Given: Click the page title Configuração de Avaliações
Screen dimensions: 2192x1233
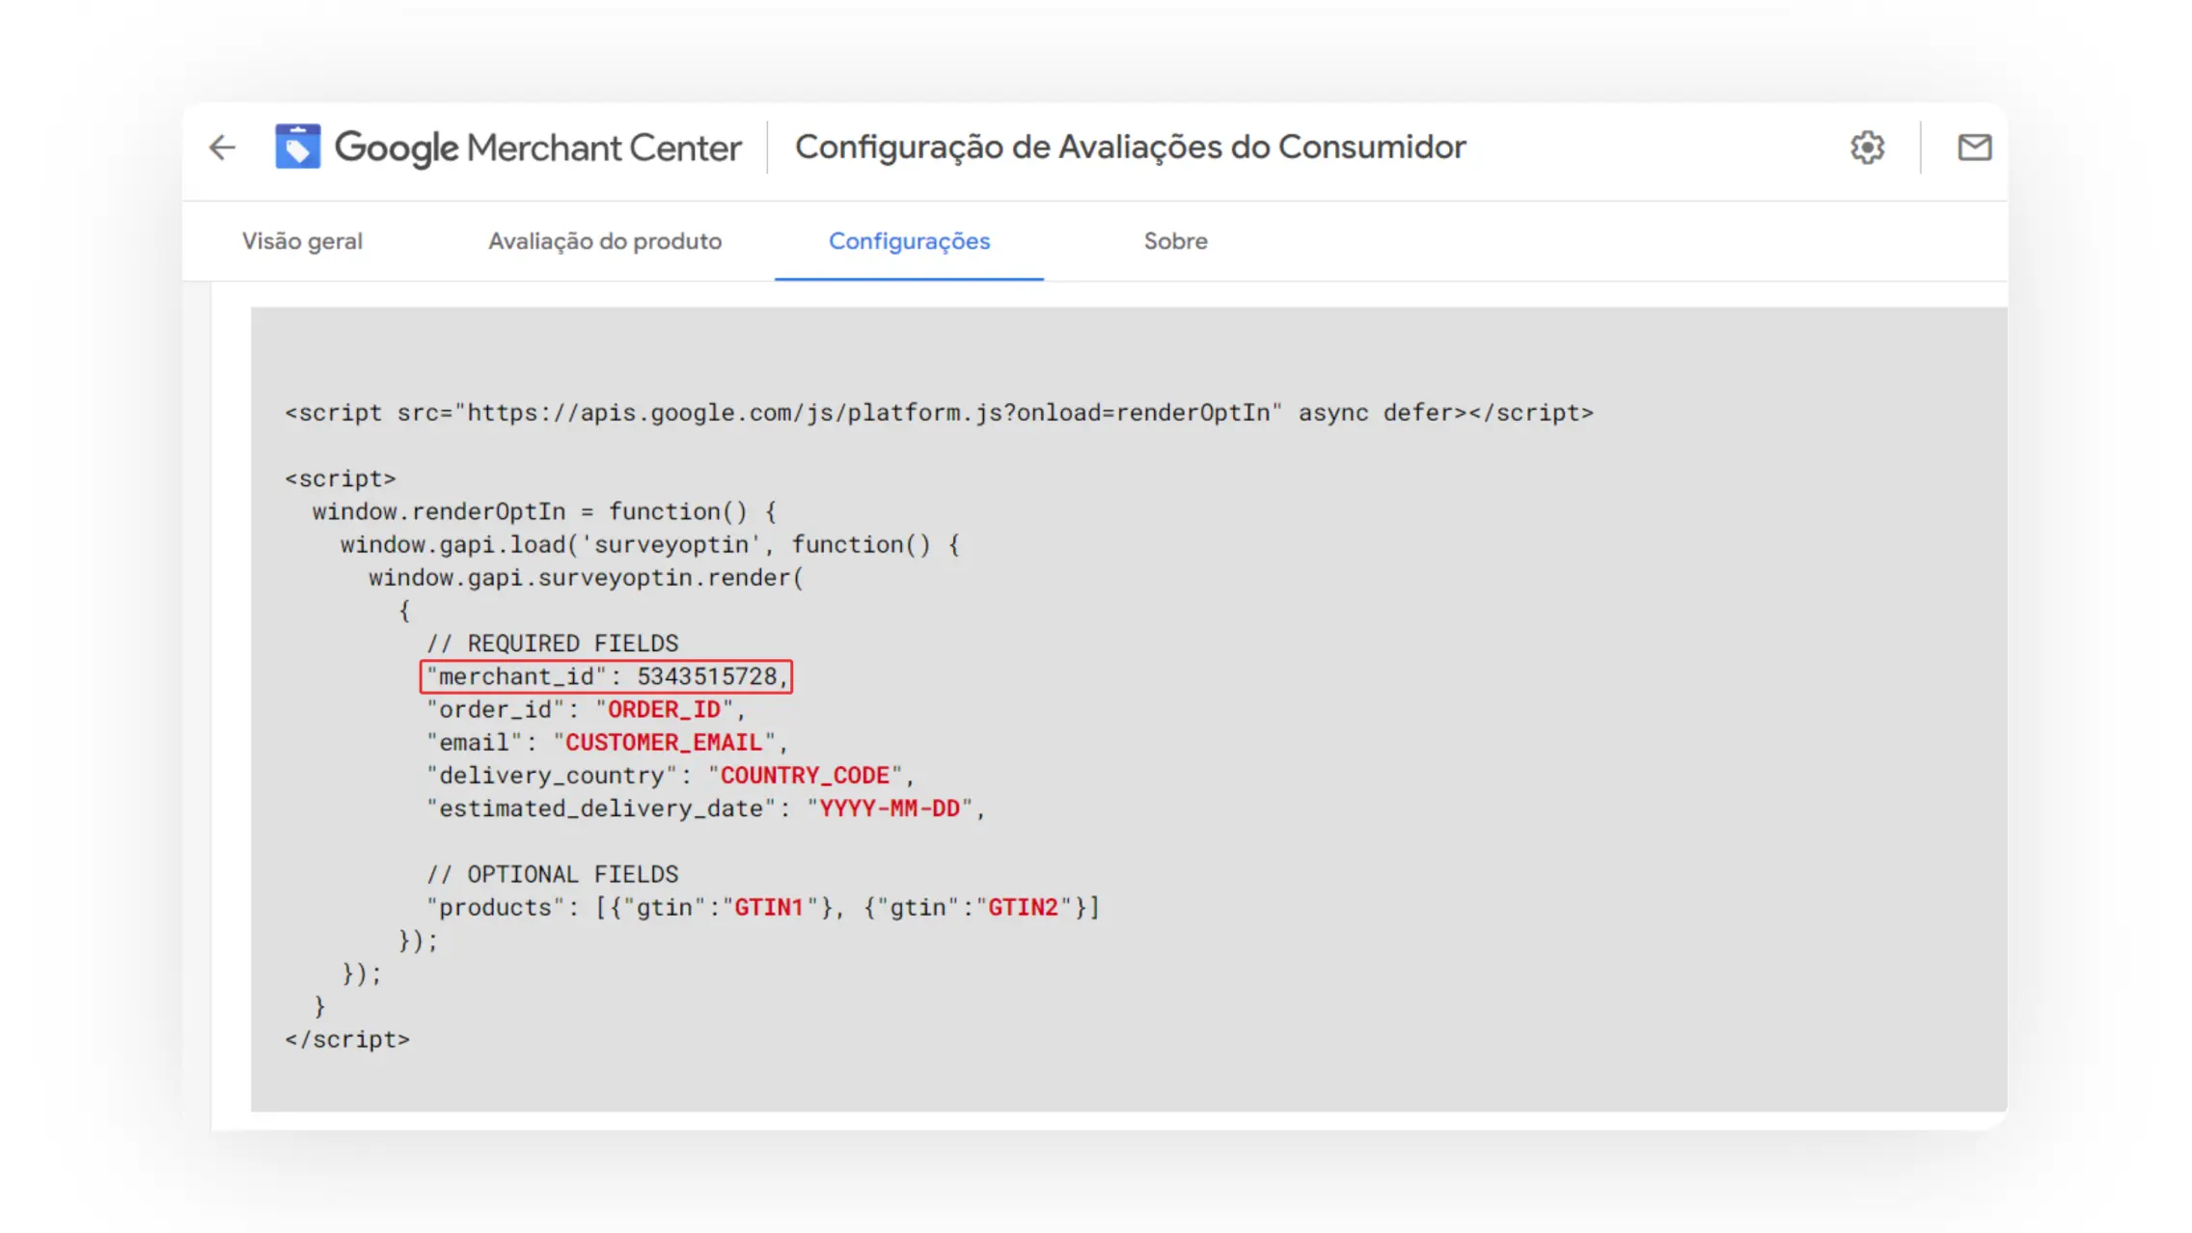Looking at the screenshot, I should [1130, 148].
